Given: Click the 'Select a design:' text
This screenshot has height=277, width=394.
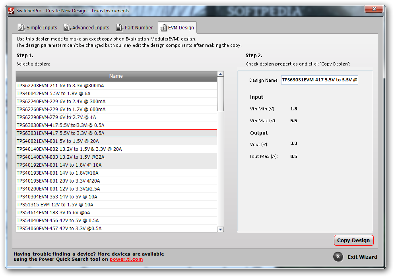Looking at the screenshot, I should tap(33, 64).
